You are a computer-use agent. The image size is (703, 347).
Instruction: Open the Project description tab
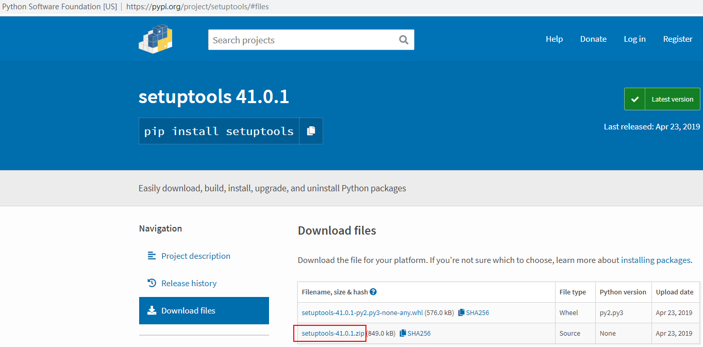[196, 256]
